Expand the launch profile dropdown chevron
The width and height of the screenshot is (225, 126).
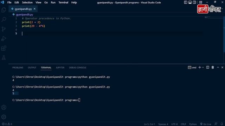click(x=203, y=68)
